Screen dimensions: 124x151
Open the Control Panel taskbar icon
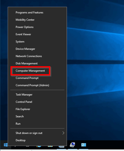[x=84, y=145]
